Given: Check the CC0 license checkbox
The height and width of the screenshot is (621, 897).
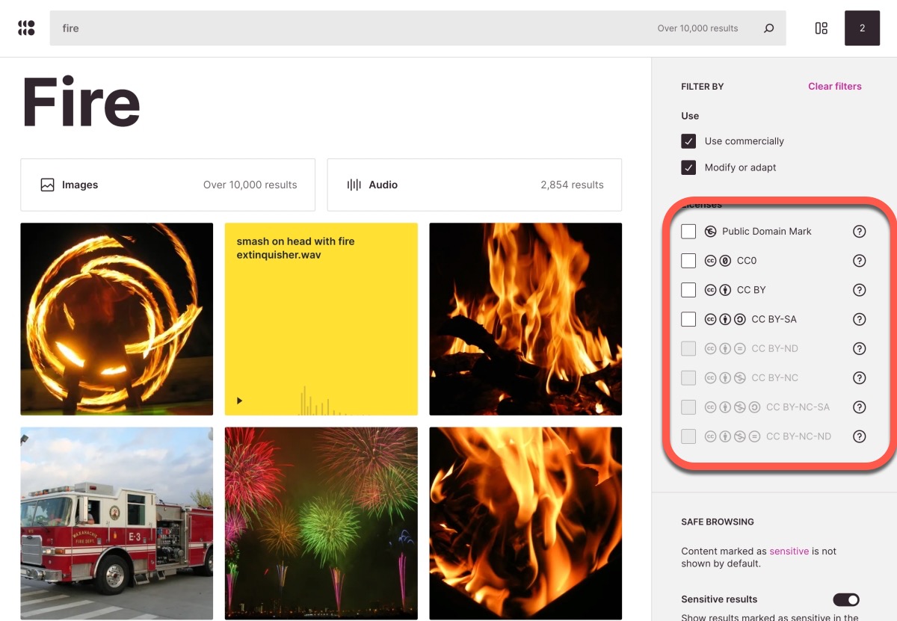Looking at the screenshot, I should [688, 261].
